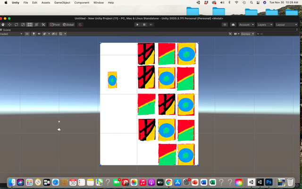
Task: Select the Scale tool
Action: 23,25
